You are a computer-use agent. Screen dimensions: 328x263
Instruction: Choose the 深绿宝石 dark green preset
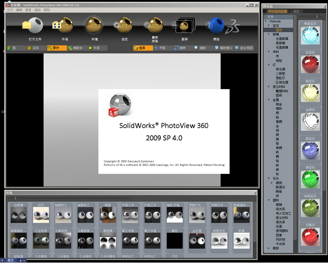pyautogui.click(x=310, y=208)
